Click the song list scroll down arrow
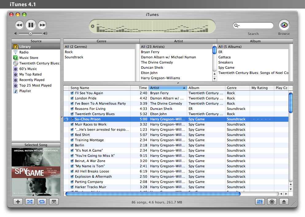The width and height of the screenshot is (305, 217). tap(291, 189)
